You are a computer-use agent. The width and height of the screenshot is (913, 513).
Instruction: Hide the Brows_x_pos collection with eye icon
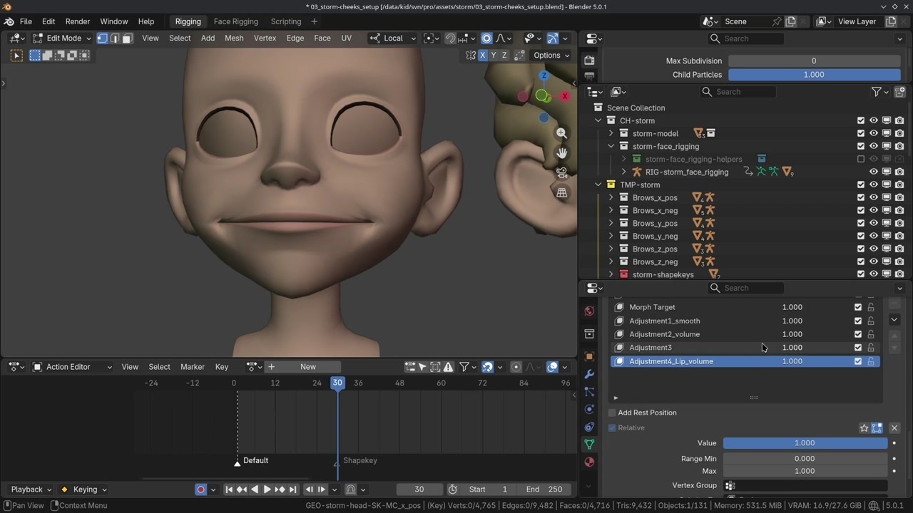coord(873,197)
